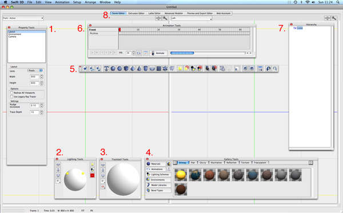This screenshot has height=213, width=343.
Task: Click the pan icon of right viewport
Action: tap(327, 18)
